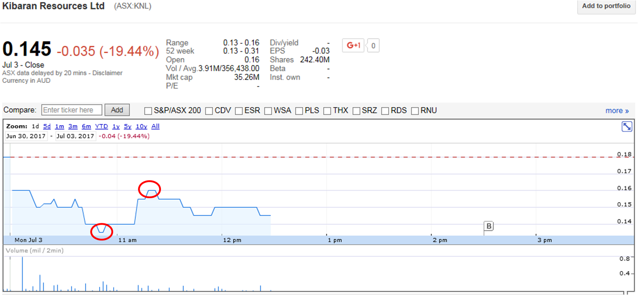Click the EPS value -0.03
Viewport: 638px width, 295px height.
pyautogui.click(x=321, y=51)
